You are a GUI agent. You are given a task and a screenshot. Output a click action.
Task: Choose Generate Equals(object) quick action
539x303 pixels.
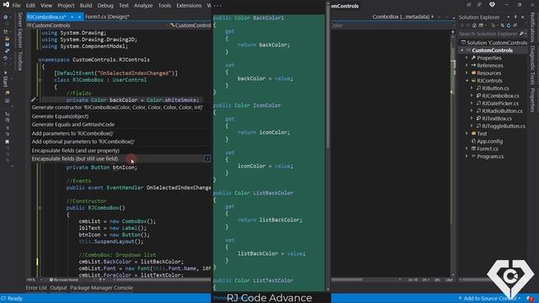120,116
